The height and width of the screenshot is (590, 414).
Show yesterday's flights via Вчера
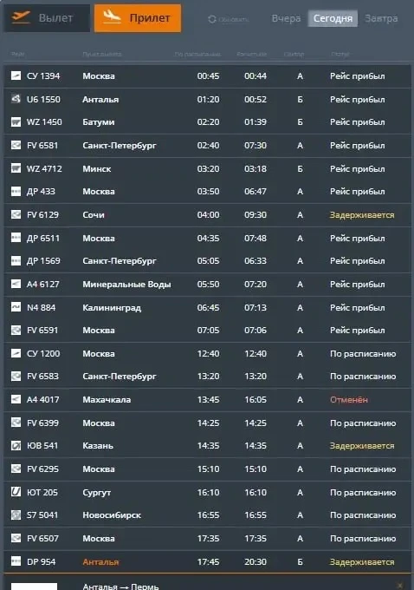pos(286,18)
